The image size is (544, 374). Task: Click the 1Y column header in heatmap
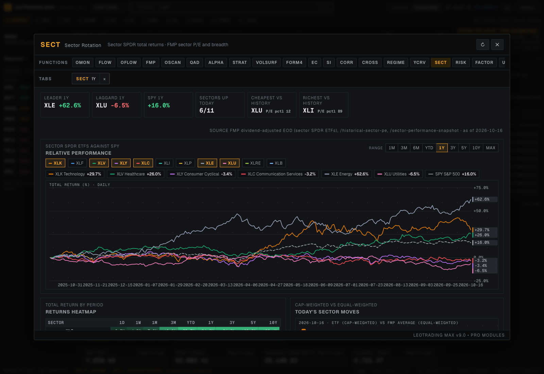pos(211,323)
